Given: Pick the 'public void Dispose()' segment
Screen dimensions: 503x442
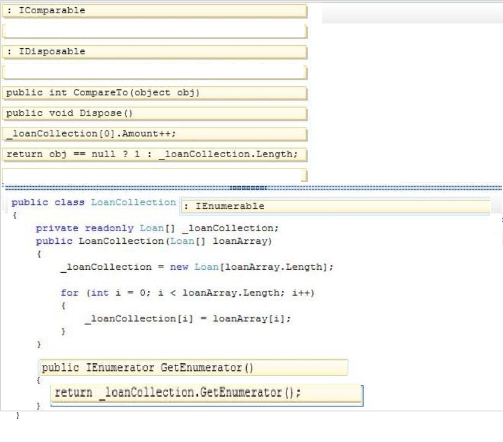Looking at the screenshot, I should (154, 113).
